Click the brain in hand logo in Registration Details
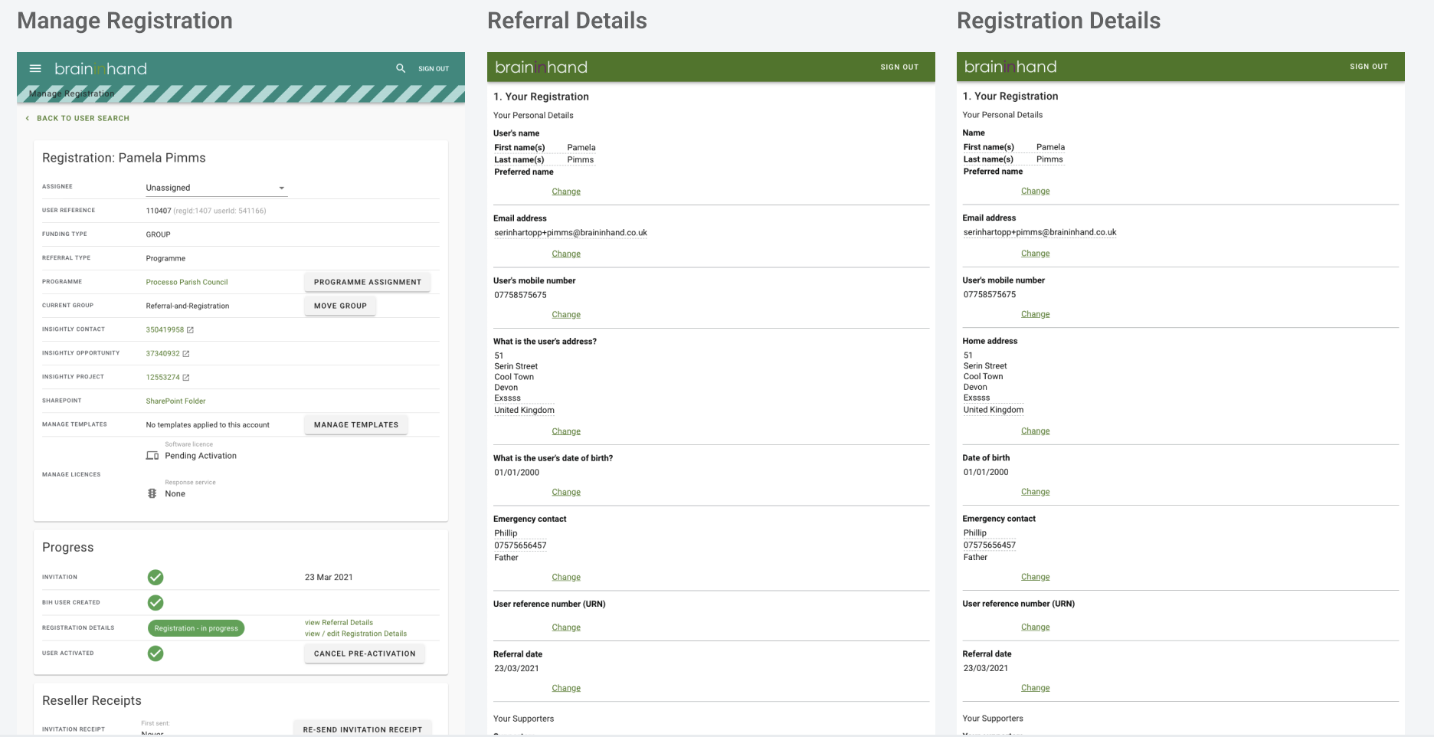This screenshot has width=1434, height=737. 1010,67
